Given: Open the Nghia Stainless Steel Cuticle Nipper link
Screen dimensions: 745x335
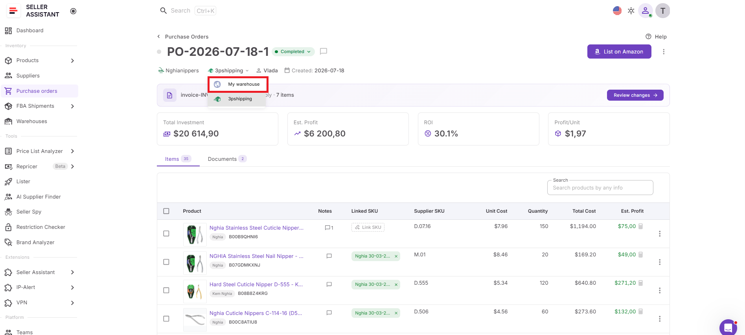Looking at the screenshot, I should coord(256,228).
